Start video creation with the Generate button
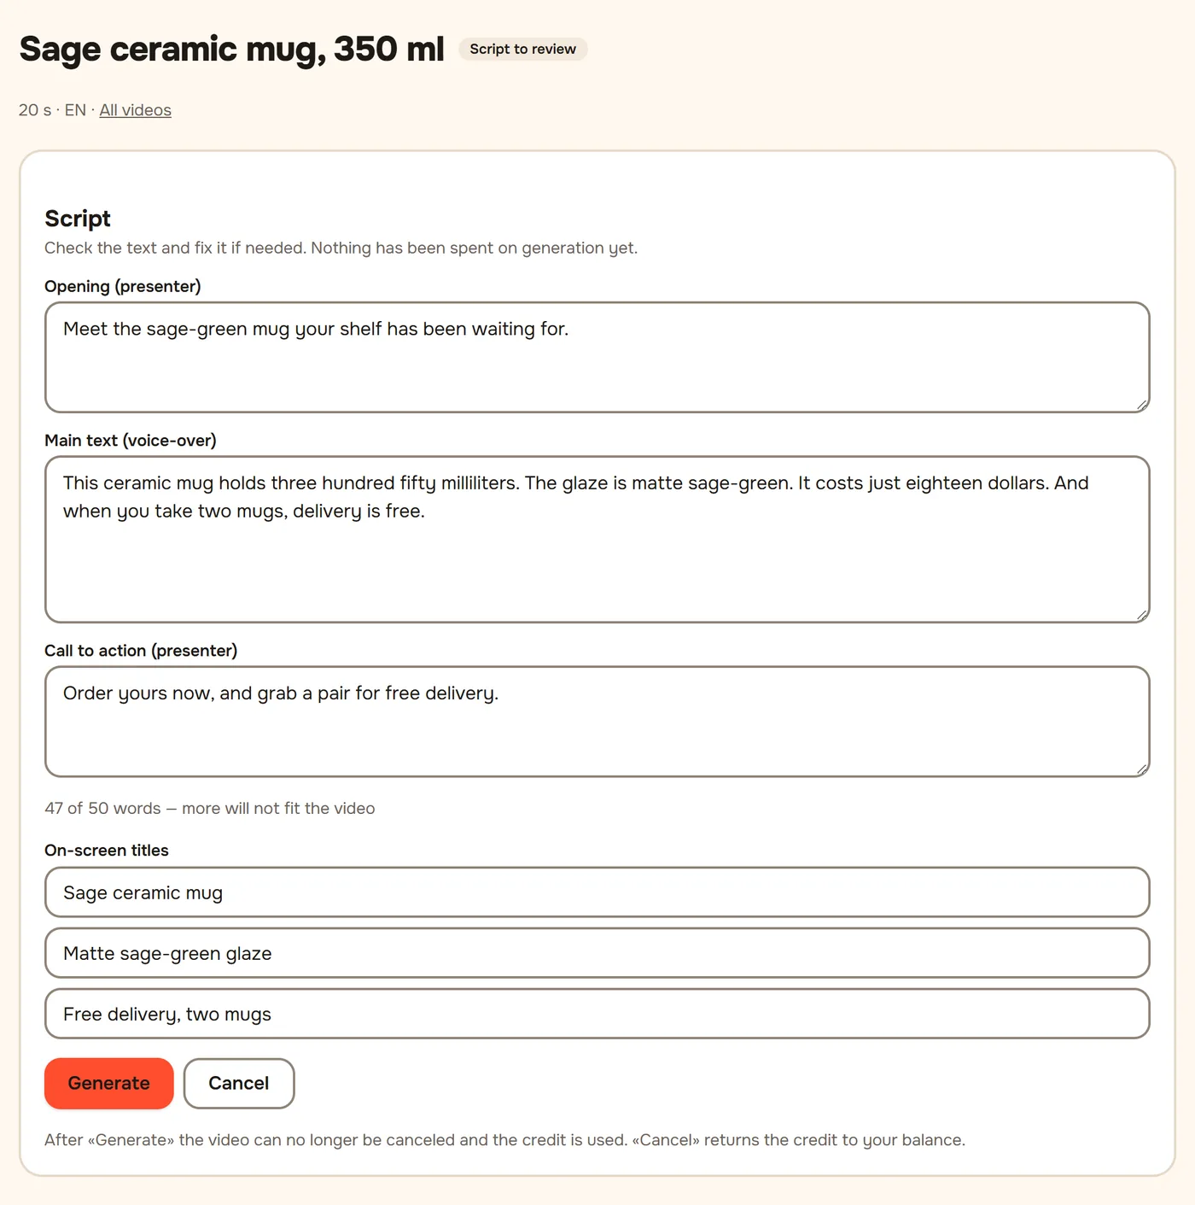1195x1205 pixels. pyautogui.click(x=109, y=1083)
